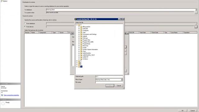Expand the CAESAR folder node

[x=79, y=29]
